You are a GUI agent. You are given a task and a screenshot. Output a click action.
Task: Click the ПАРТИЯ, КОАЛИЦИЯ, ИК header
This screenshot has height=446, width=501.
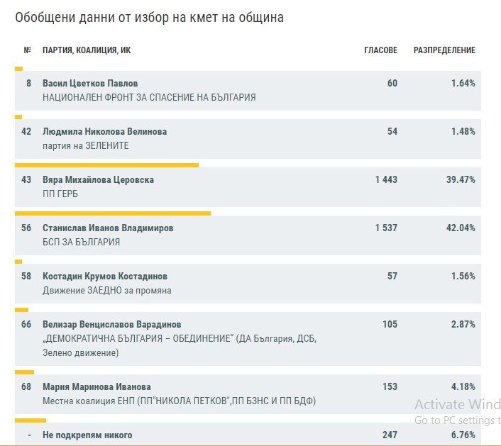[x=87, y=50]
